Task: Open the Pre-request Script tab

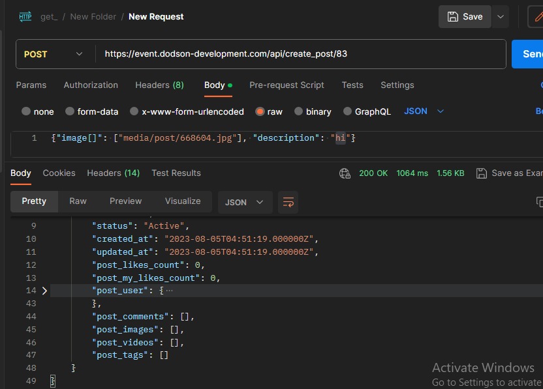Action: click(x=287, y=85)
